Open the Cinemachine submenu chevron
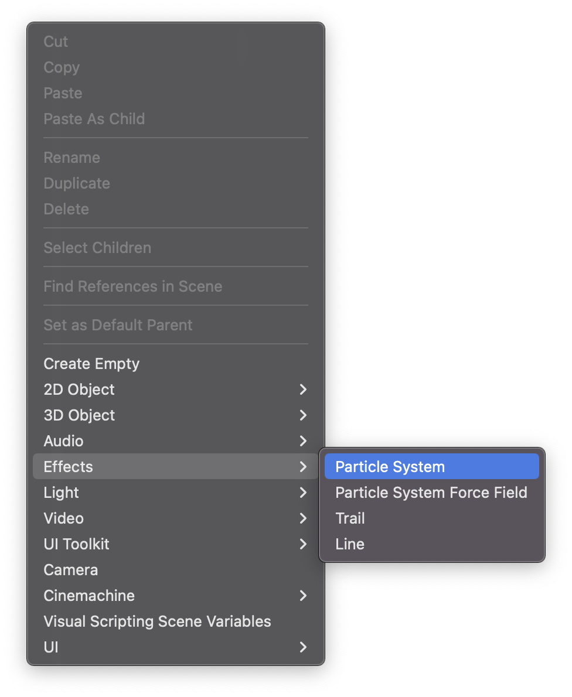Screen dimensions: 572x697 303,596
